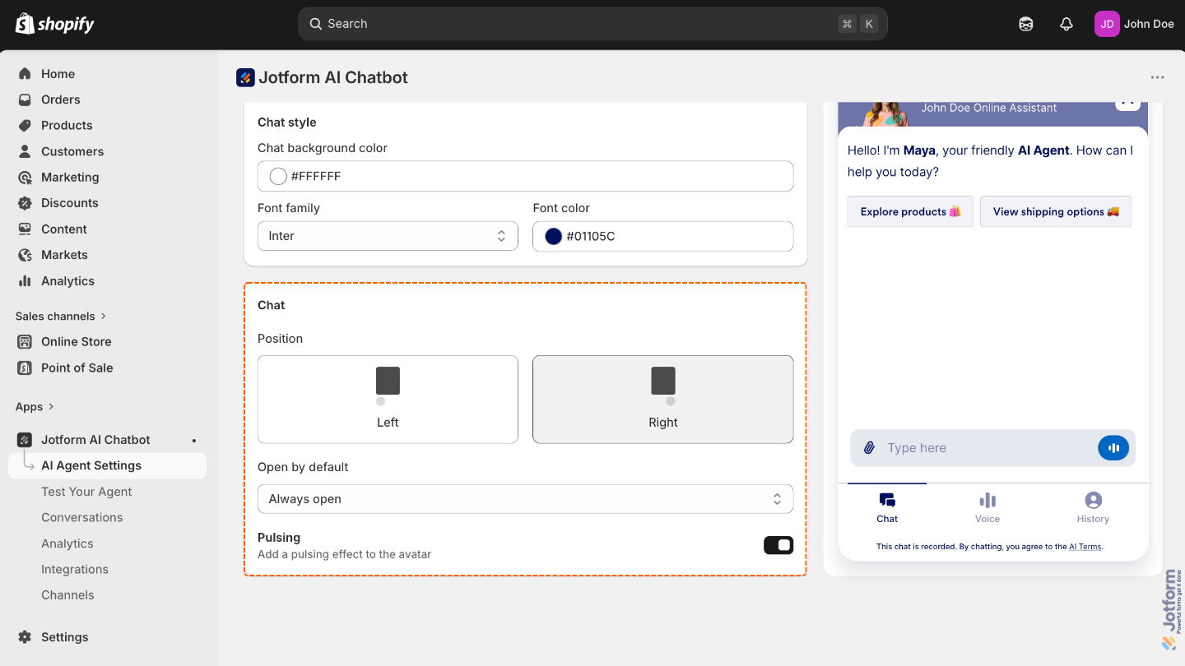Open the 'Open by default' dropdown
The image size is (1185, 666).
[525, 498]
